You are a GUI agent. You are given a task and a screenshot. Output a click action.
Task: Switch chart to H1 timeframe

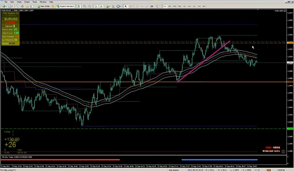click(184, 7)
